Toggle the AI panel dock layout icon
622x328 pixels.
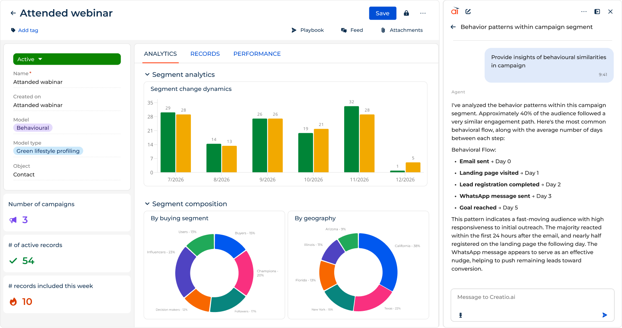coord(597,12)
